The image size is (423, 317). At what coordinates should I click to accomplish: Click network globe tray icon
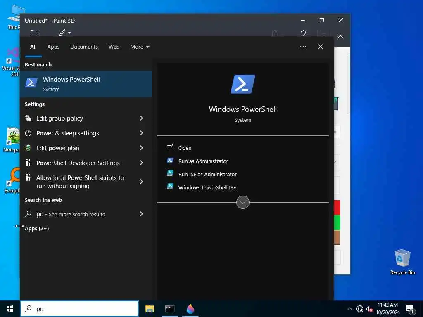(360, 309)
